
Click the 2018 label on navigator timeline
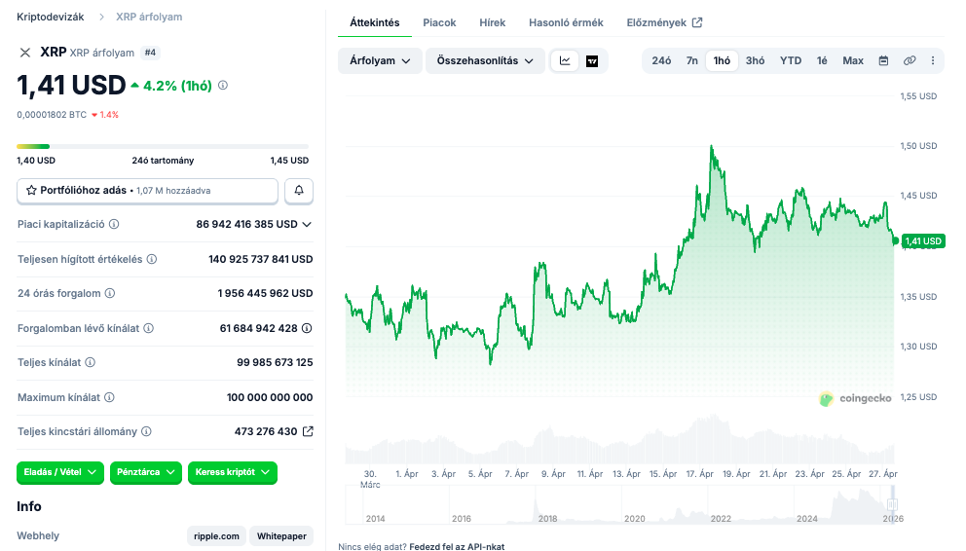tap(547, 519)
